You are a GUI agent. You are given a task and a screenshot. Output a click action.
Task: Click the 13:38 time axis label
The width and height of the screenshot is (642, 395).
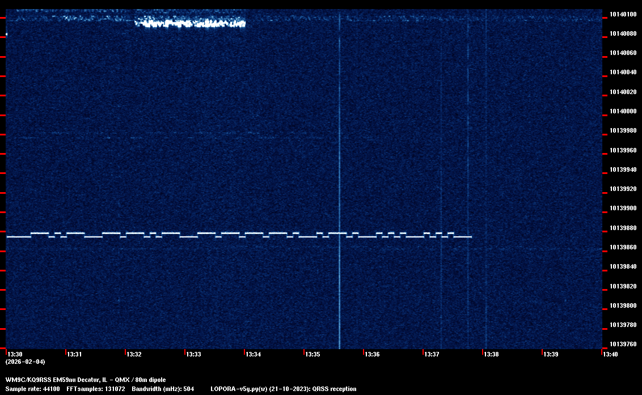click(491, 354)
